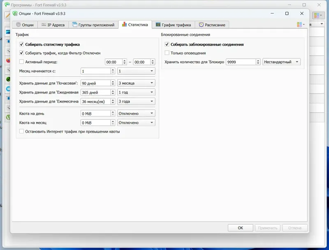The height and width of the screenshot is (250, 329).
Task: Open the 3 месяца dropdown
Action: click(136, 83)
